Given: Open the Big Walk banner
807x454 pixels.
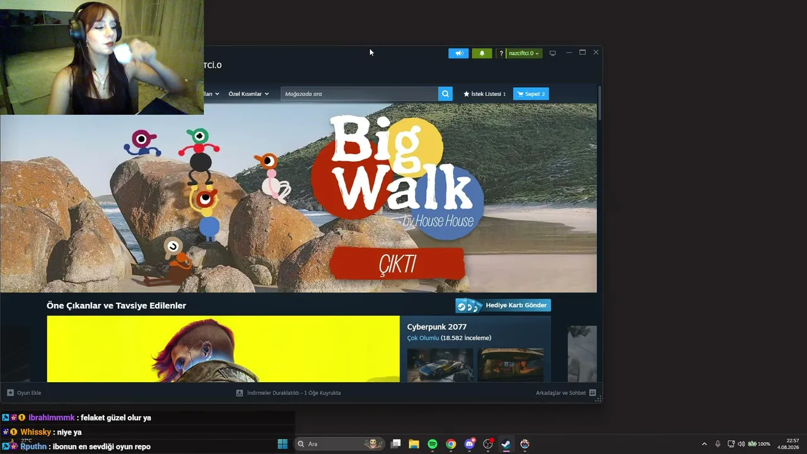Looking at the screenshot, I should [x=298, y=197].
